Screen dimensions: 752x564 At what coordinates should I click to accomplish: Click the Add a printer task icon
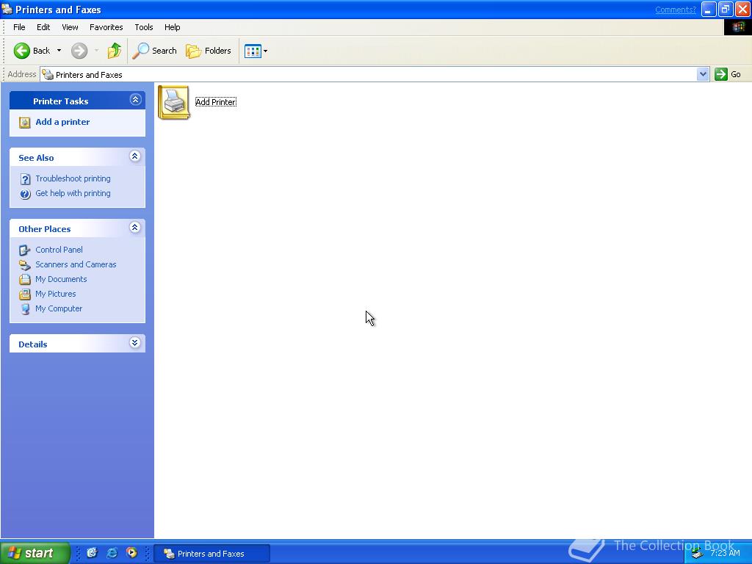click(24, 123)
